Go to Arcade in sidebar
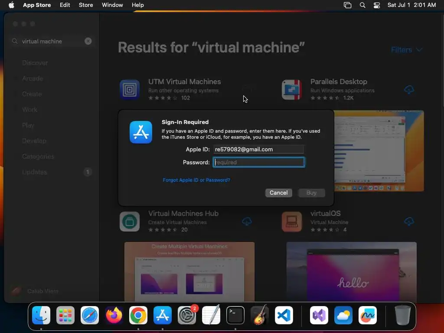This screenshot has height=333, width=444. [x=33, y=78]
